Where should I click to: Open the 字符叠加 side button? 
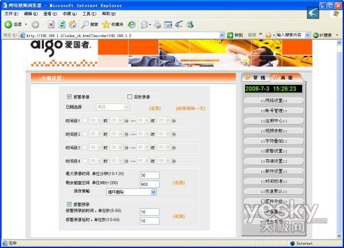tap(274, 141)
